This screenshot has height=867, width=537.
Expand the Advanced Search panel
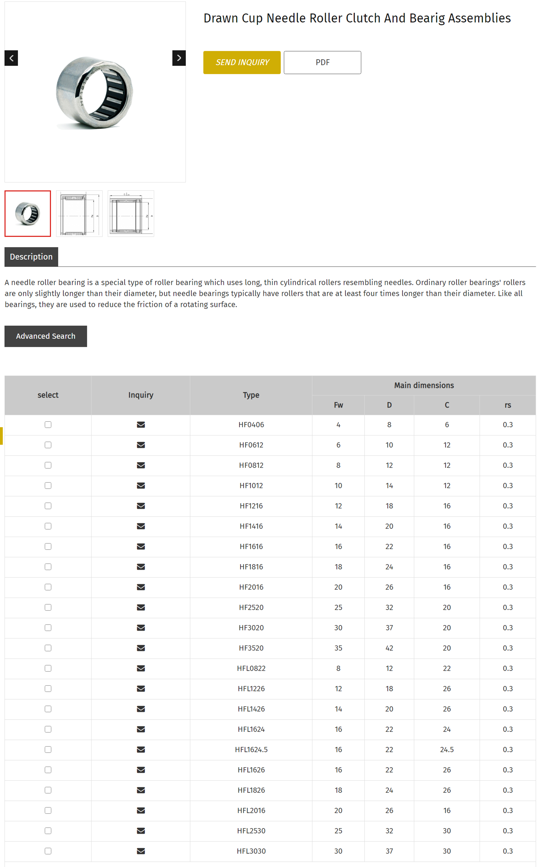(45, 336)
